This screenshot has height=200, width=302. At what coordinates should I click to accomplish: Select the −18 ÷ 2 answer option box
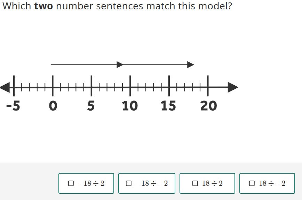click(86, 183)
